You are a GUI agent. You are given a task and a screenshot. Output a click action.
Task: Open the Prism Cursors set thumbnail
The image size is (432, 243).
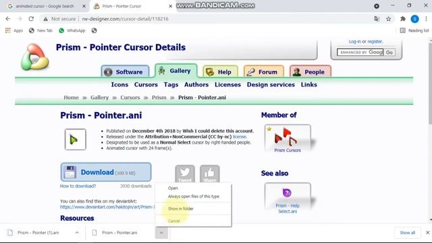(288, 138)
